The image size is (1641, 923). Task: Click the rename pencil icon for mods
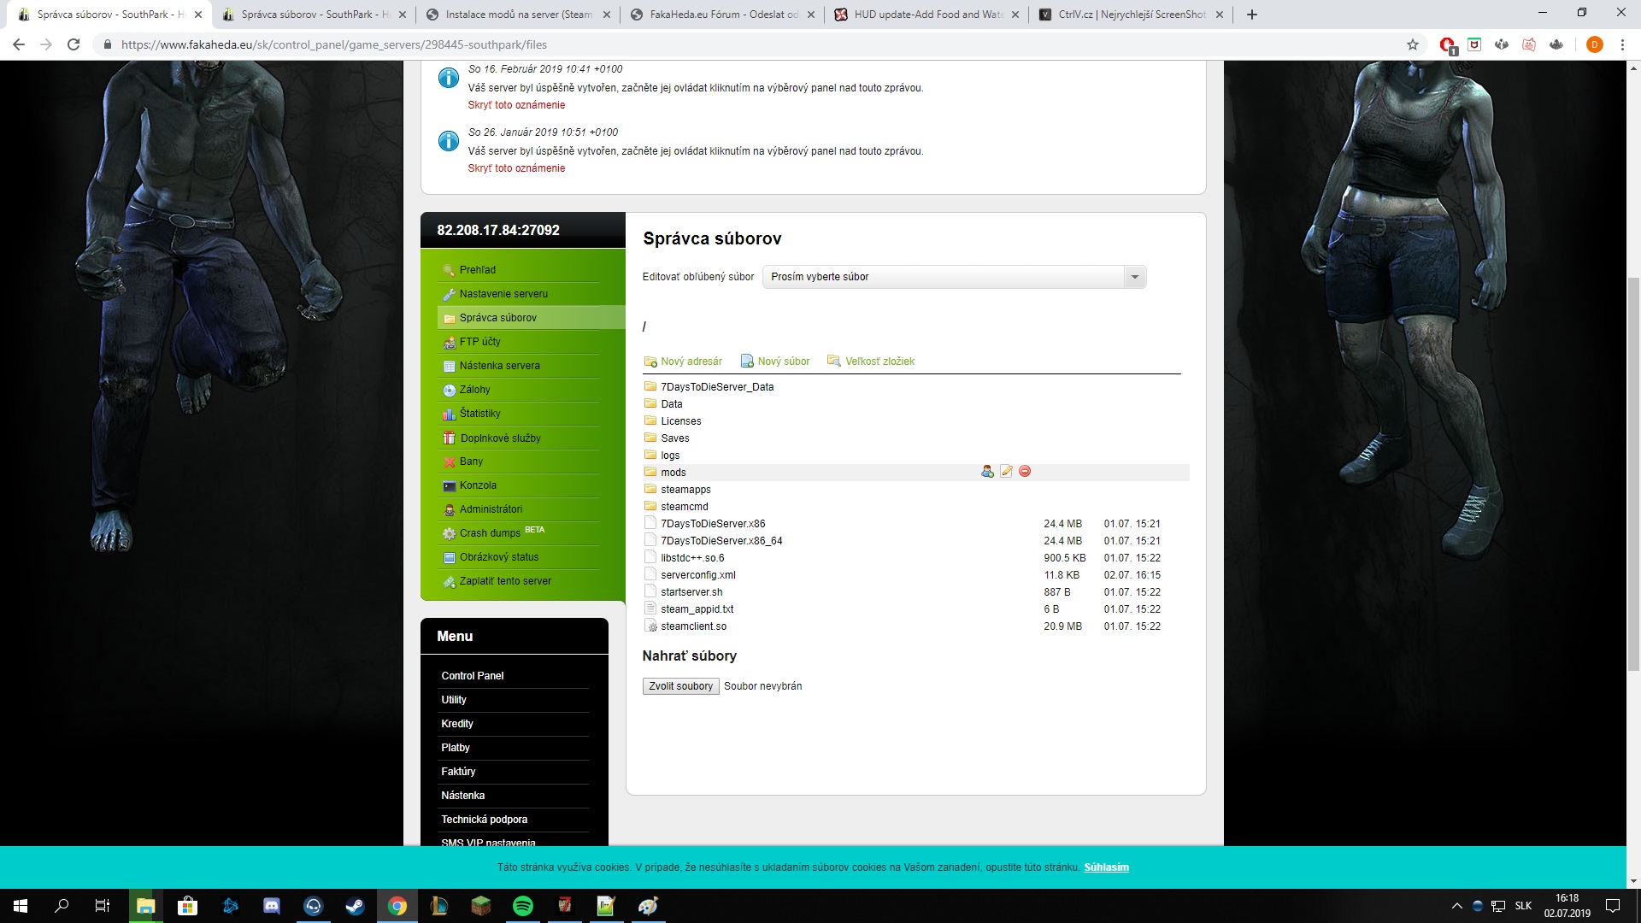[1006, 472]
